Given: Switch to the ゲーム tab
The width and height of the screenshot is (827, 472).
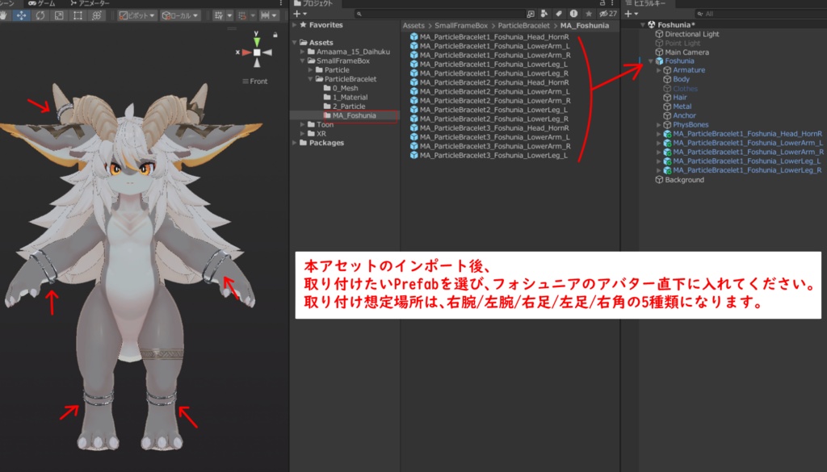Looking at the screenshot, I should (44, 4).
